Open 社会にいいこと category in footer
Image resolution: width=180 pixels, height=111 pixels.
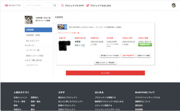coord(20,98)
